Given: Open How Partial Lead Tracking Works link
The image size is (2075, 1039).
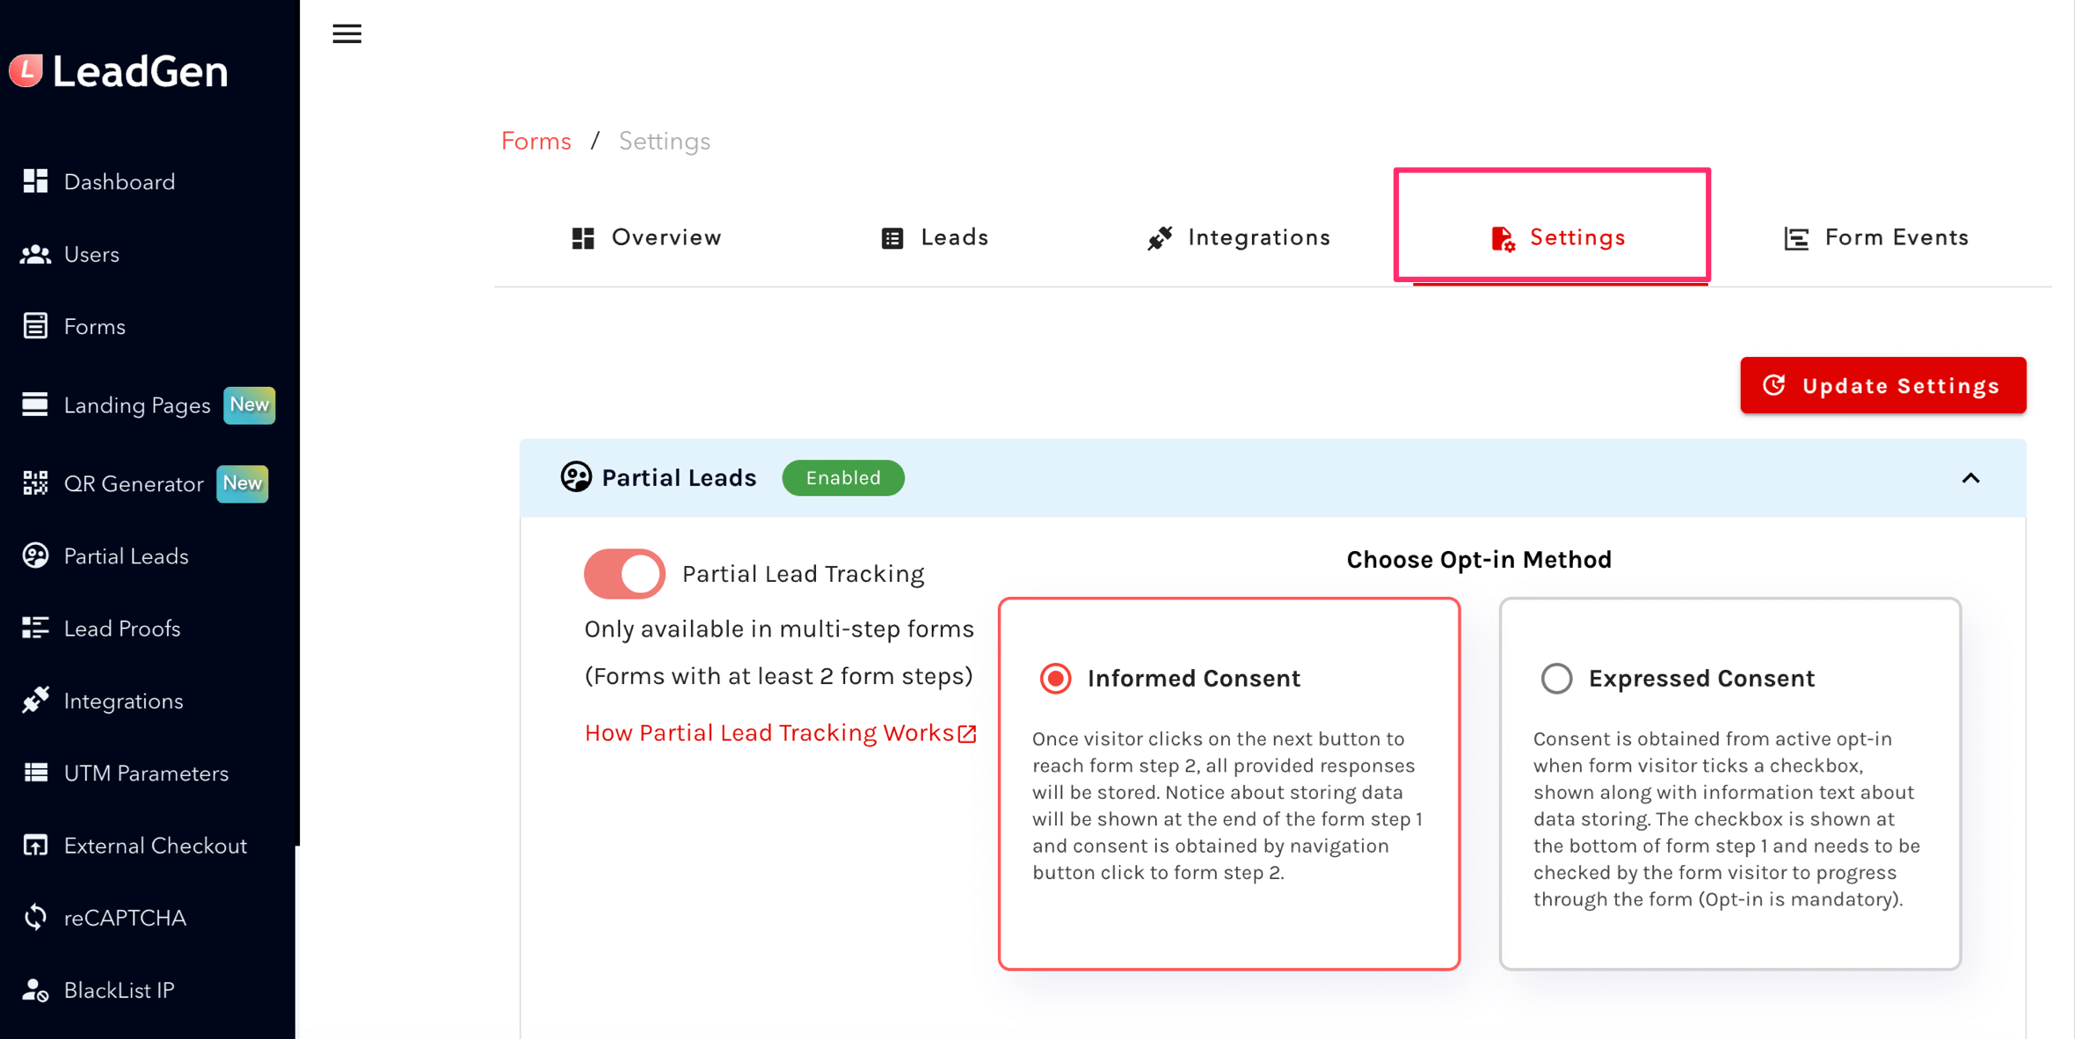Looking at the screenshot, I should tap(780, 733).
